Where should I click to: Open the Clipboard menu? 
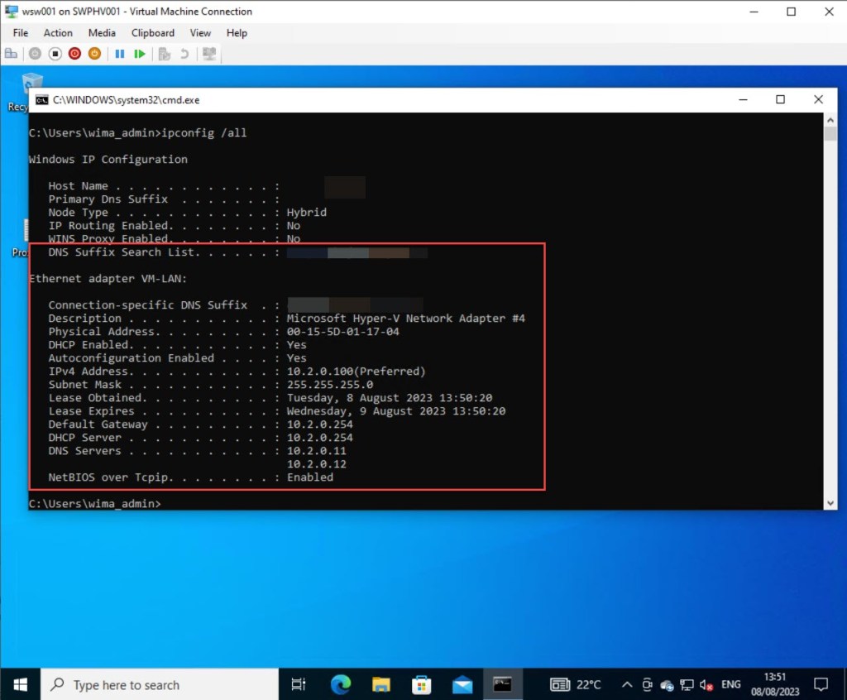[153, 33]
